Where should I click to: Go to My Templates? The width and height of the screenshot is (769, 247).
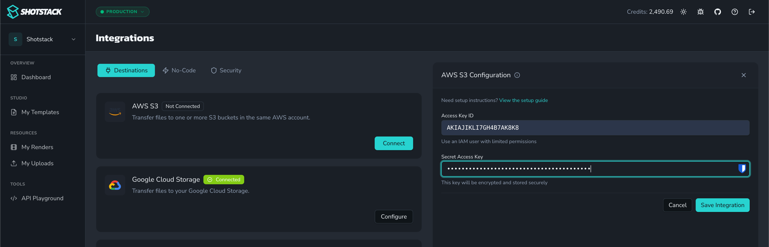point(40,112)
